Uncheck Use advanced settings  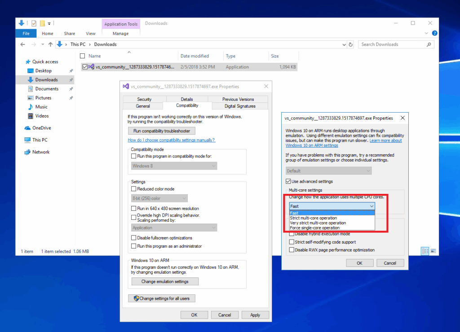[x=288, y=181]
